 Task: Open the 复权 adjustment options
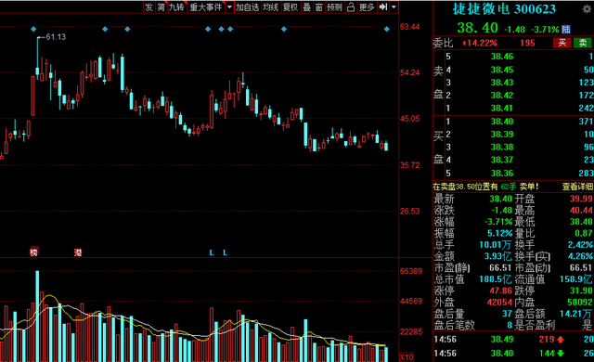click(x=291, y=7)
